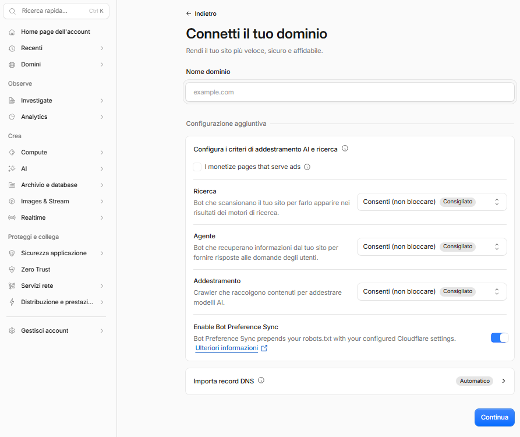This screenshot has width=520, height=437.
Task: Click the Consigliato badge in Ricerca row
Action: (458, 202)
